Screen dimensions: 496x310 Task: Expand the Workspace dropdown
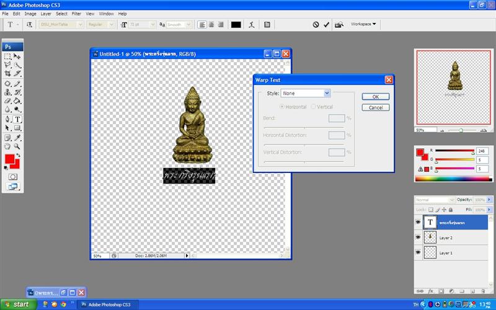[363, 24]
